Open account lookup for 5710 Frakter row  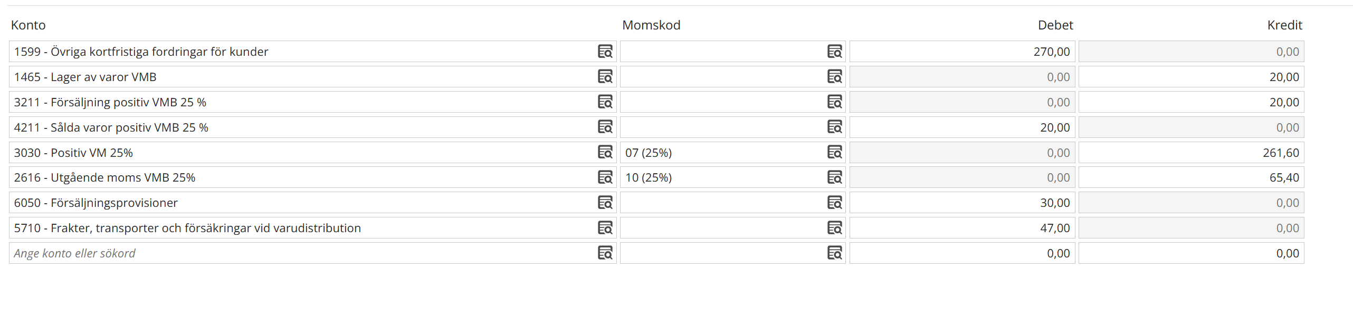(605, 228)
